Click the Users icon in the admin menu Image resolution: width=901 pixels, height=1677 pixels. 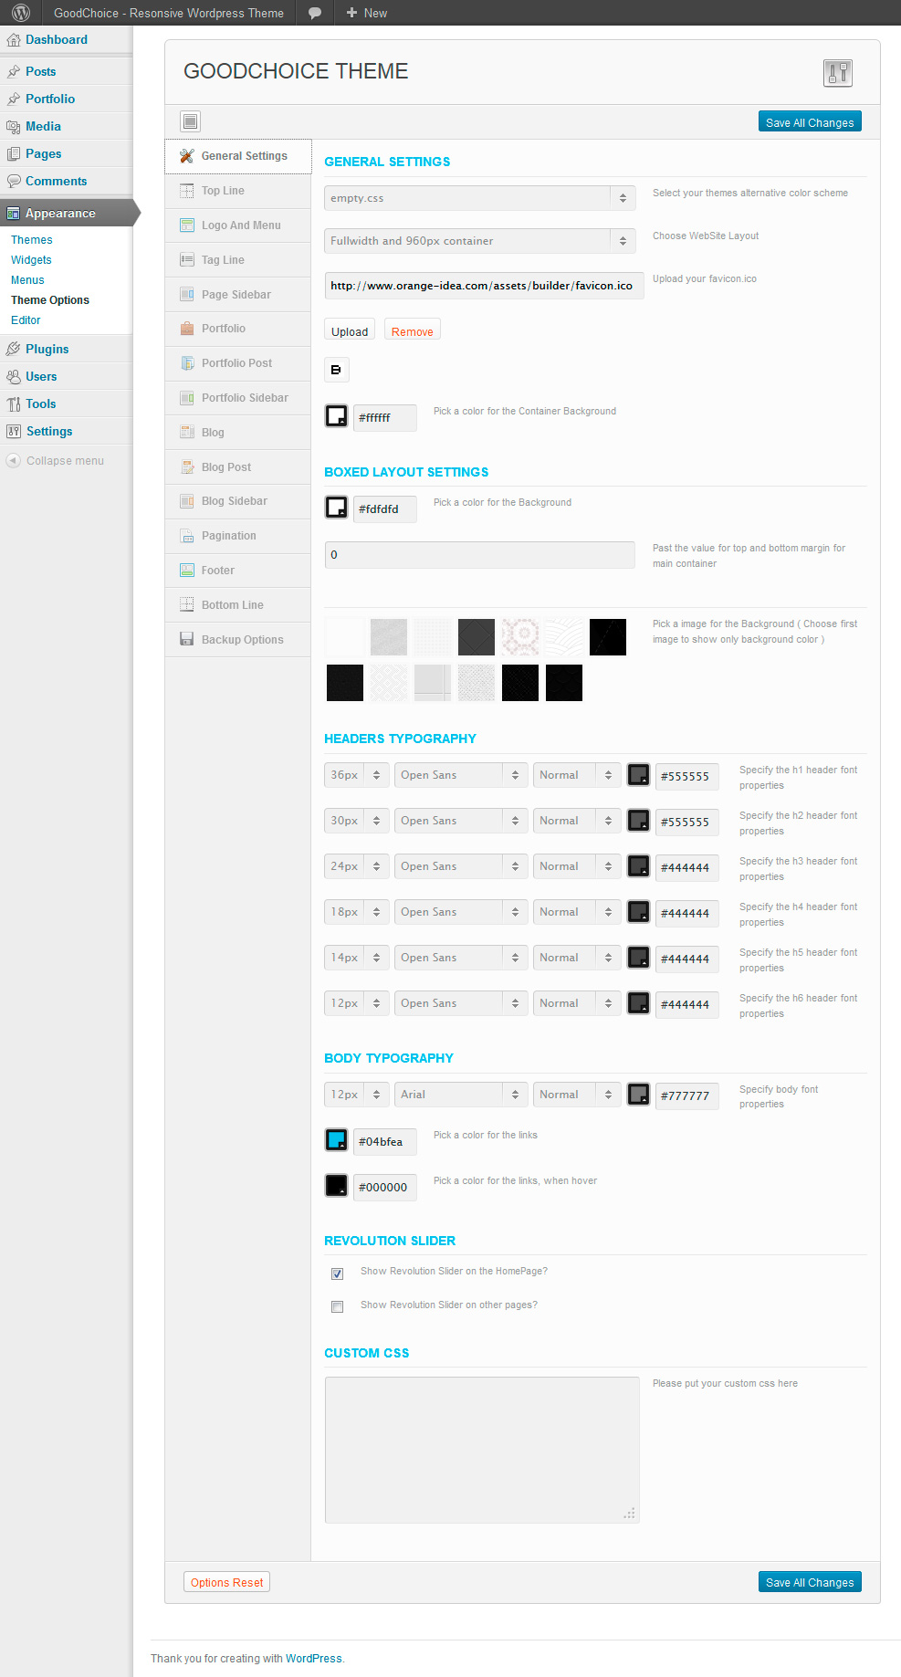coord(13,377)
